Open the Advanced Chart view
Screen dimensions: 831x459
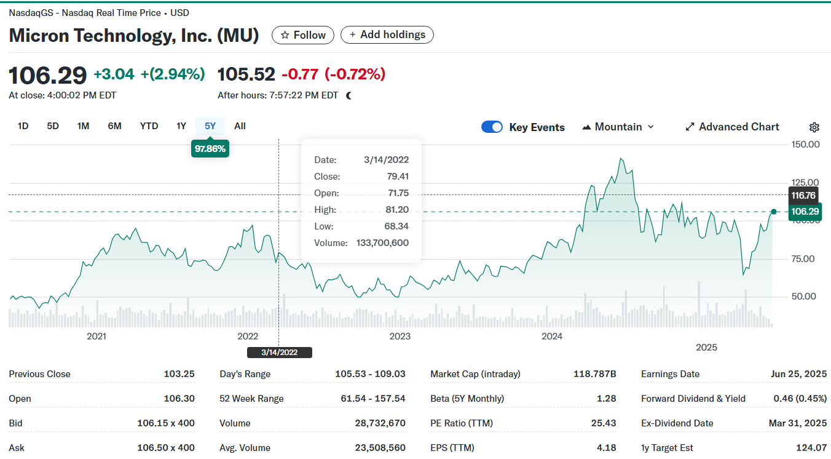tap(732, 127)
